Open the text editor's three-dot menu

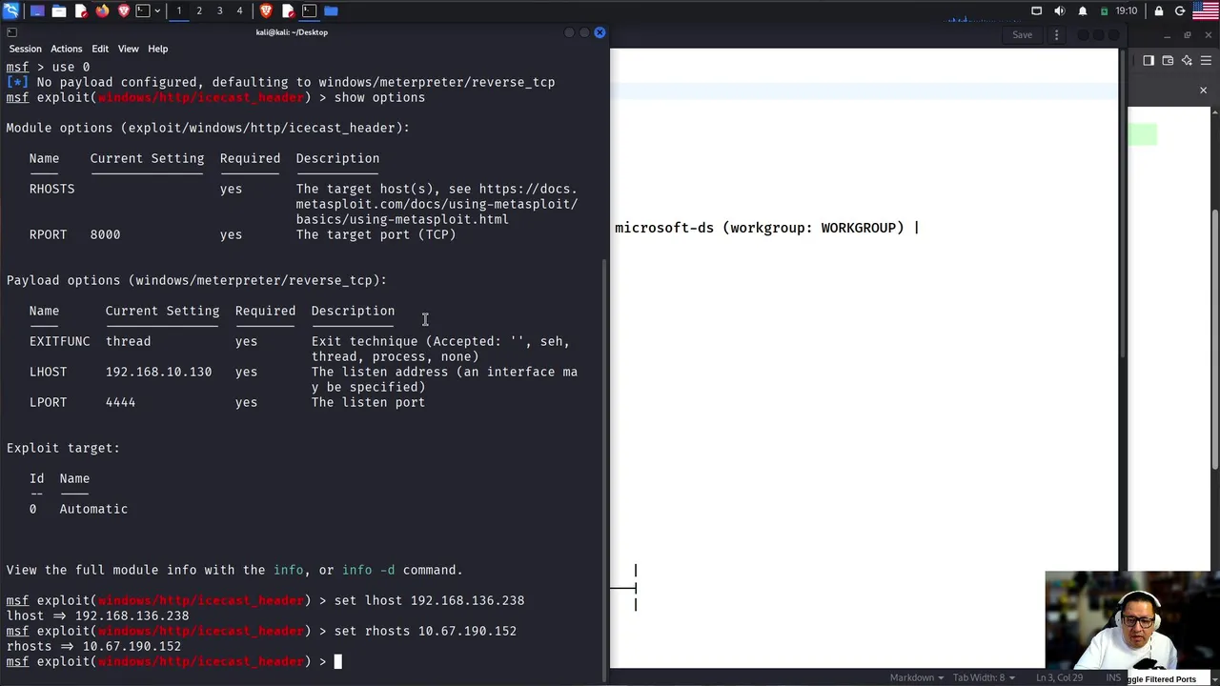(1056, 35)
